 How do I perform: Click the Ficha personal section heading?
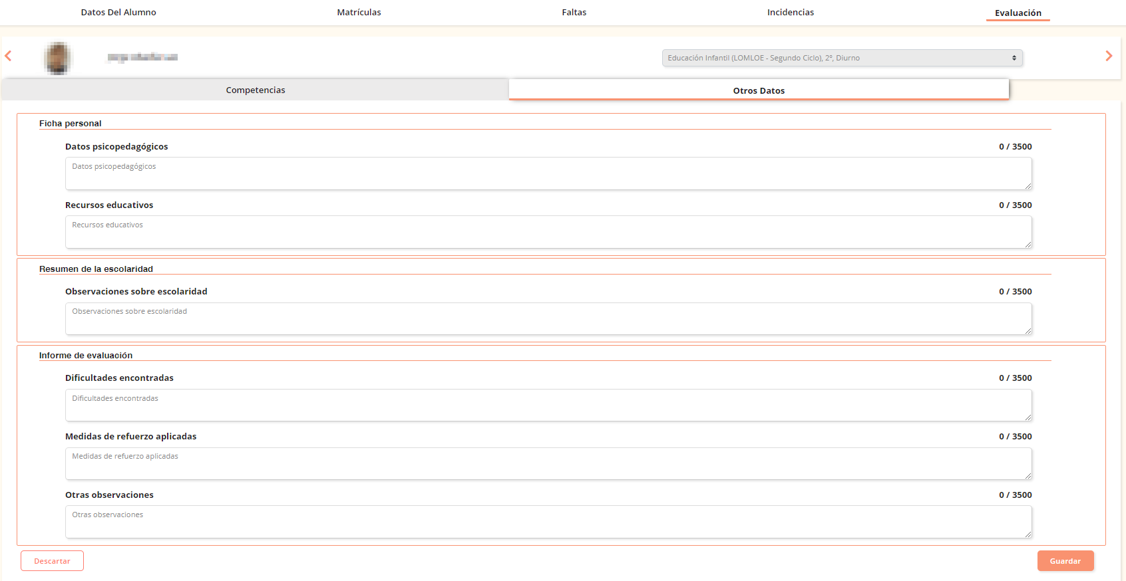coord(71,124)
